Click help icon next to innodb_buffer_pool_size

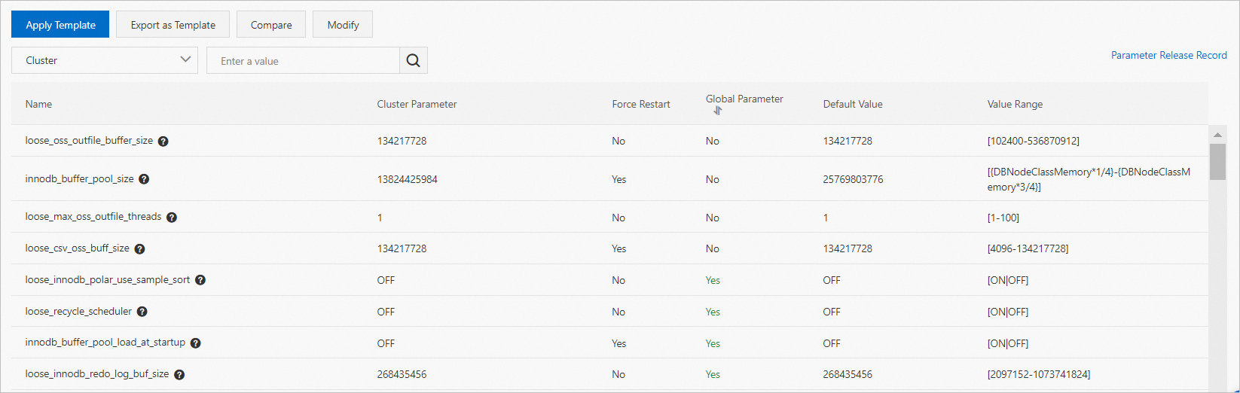click(x=144, y=179)
